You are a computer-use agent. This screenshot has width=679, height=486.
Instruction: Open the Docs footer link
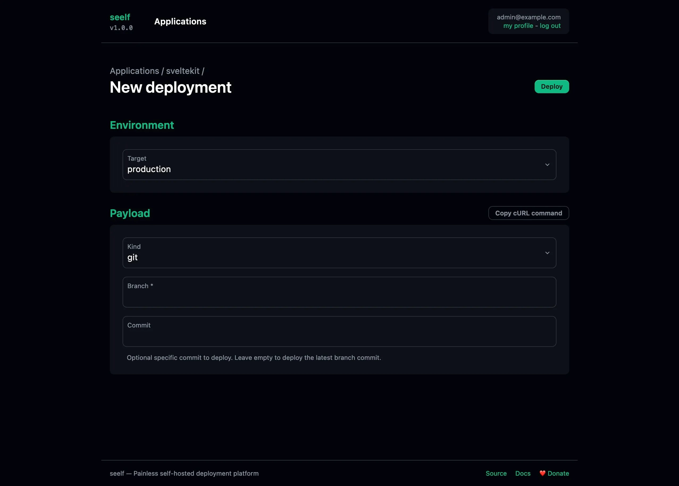523,474
